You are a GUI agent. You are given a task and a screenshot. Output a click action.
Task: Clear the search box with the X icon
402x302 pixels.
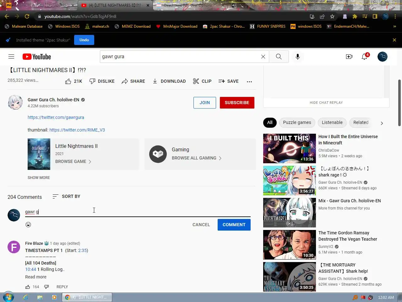(263, 57)
